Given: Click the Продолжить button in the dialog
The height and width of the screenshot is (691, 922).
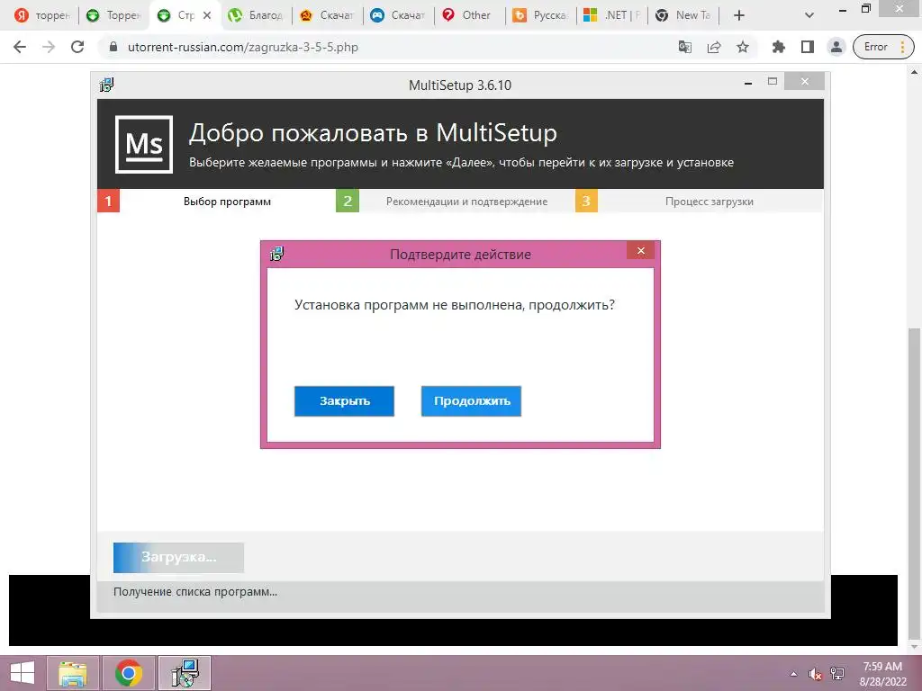Looking at the screenshot, I should coord(471,400).
